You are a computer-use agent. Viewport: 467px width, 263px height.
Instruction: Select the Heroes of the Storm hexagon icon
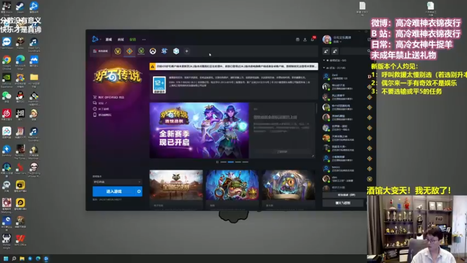point(176,51)
